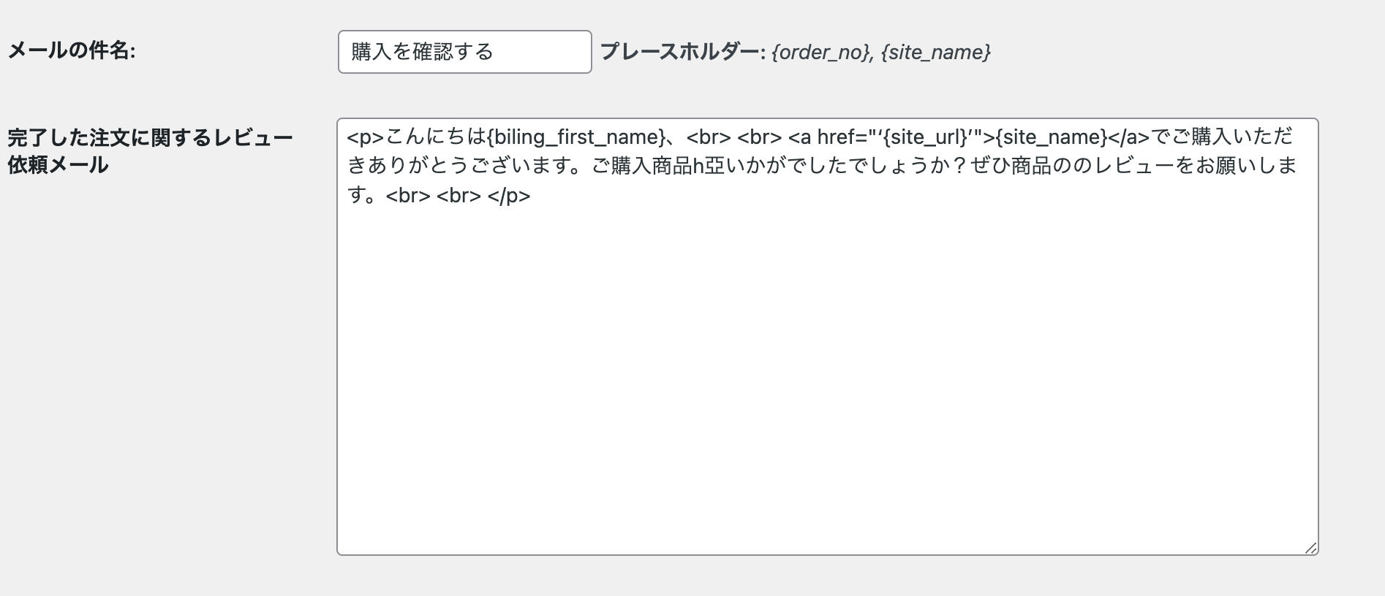Place cursor at the opening <p> tag

coord(366,137)
